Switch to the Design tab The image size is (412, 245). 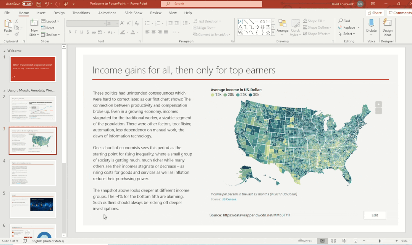click(x=59, y=13)
